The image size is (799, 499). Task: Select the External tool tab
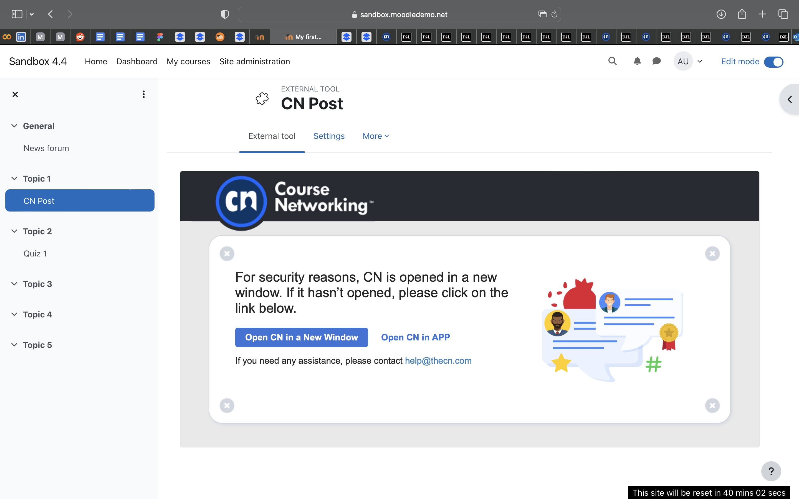[272, 136]
